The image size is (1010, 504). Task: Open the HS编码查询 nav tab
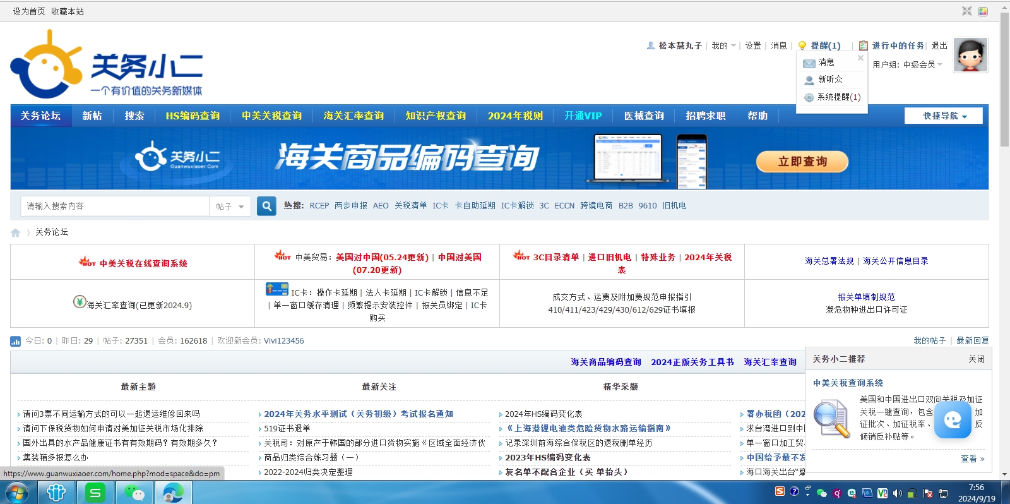click(x=193, y=116)
